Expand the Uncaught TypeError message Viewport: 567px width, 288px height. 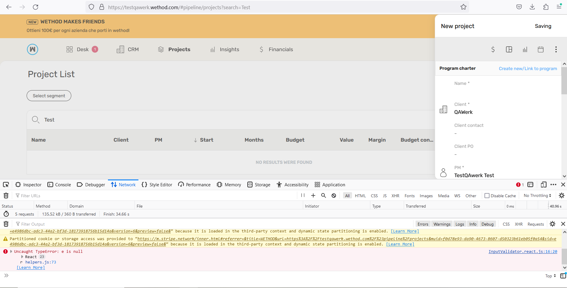[x=11, y=251]
